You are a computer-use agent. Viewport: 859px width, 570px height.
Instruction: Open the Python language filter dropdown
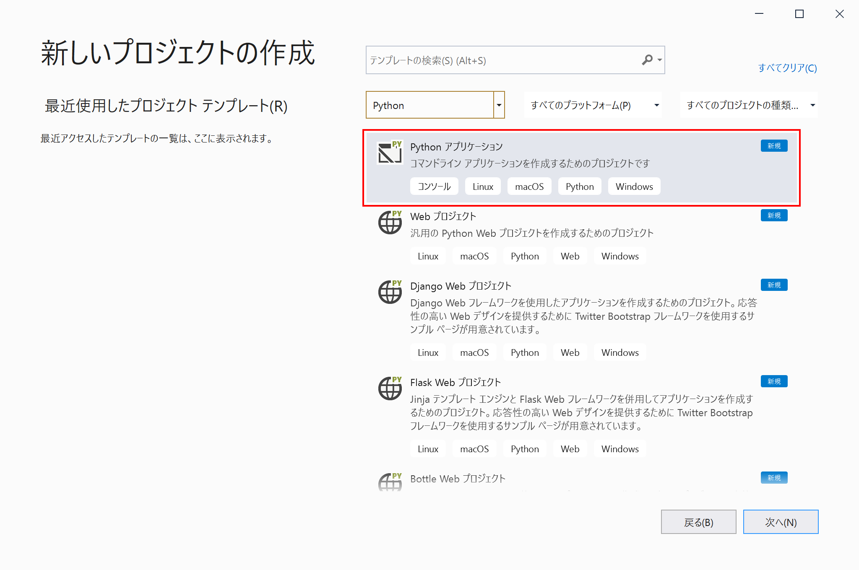coord(499,105)
